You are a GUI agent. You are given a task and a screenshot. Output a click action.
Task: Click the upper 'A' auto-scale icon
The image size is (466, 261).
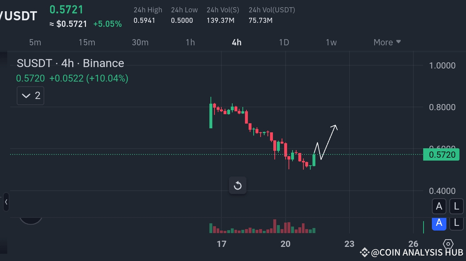click(439, 206)
